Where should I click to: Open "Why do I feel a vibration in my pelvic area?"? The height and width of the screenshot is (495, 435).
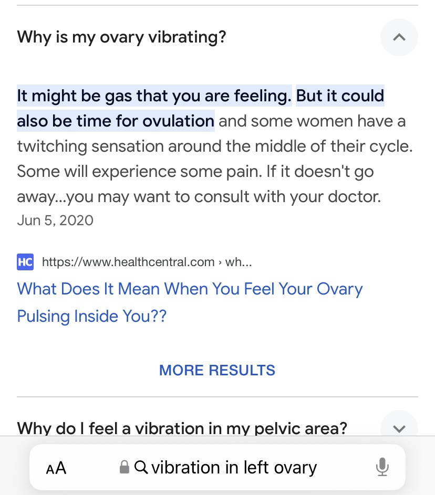182,428
